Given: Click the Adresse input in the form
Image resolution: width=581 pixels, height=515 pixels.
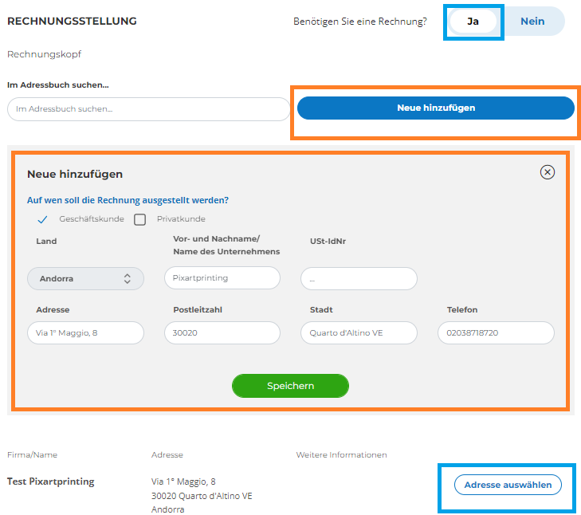Looking at the screenshot, I should pyautogui.click(x=85, y=332).
